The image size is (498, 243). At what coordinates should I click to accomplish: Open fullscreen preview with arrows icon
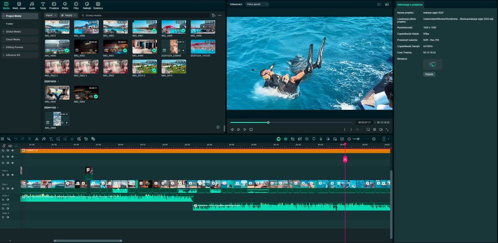tap(387, 129)
